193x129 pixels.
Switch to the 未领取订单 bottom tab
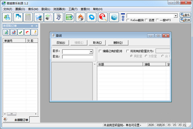[x=21, y=120]
